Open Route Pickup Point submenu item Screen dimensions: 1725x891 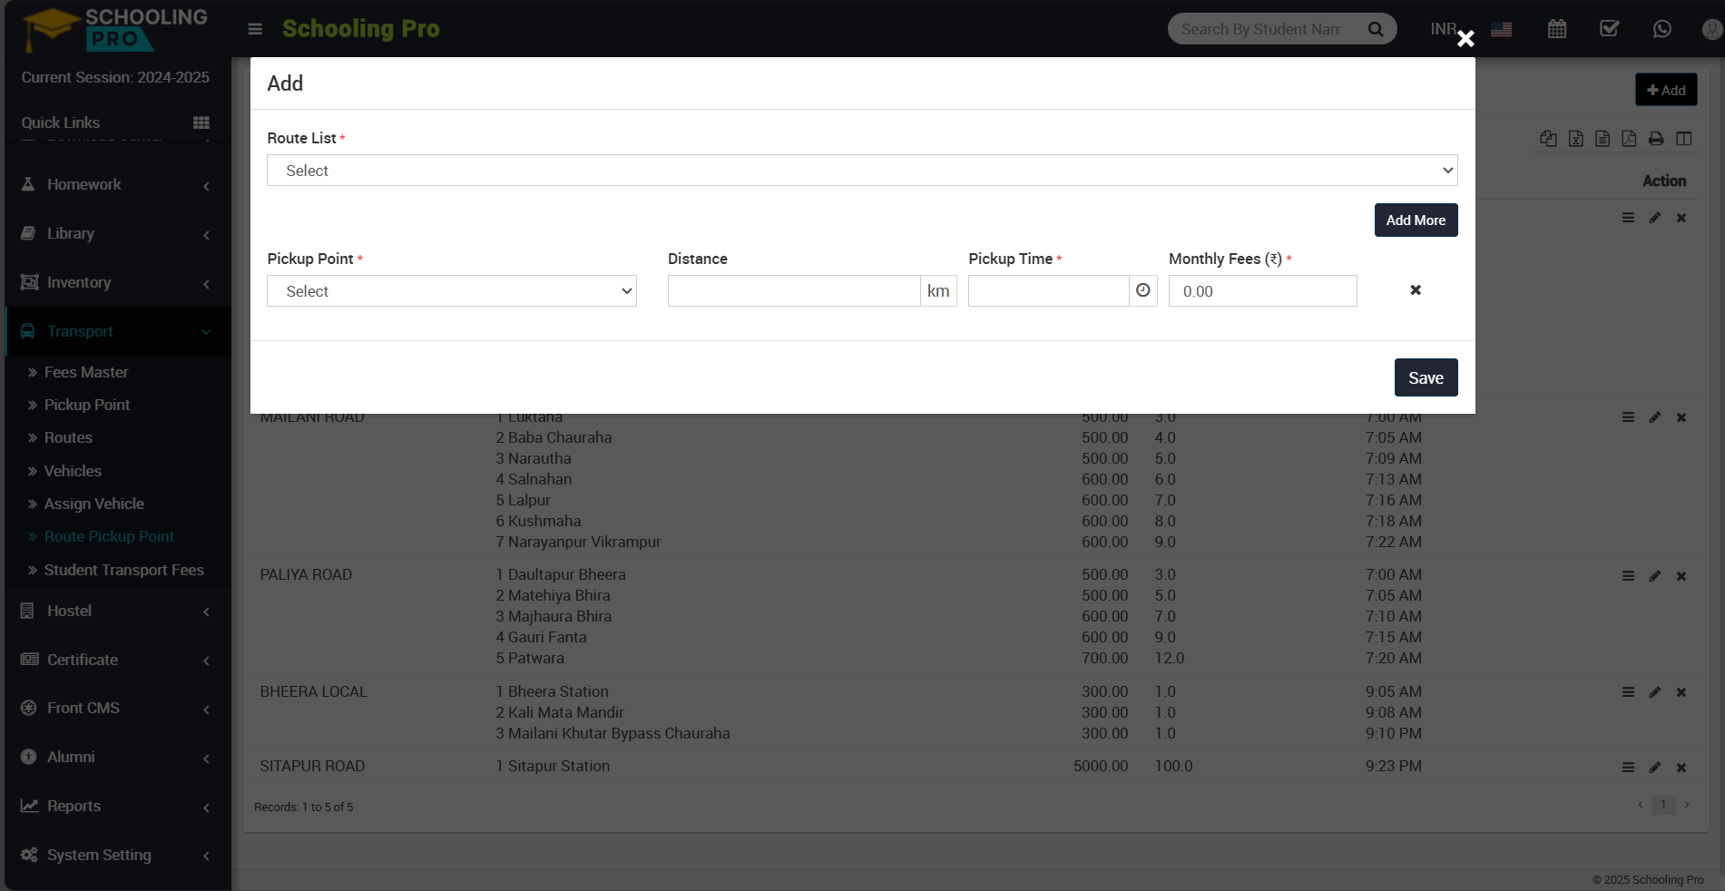pyautogui.click(x=109, y=536)
